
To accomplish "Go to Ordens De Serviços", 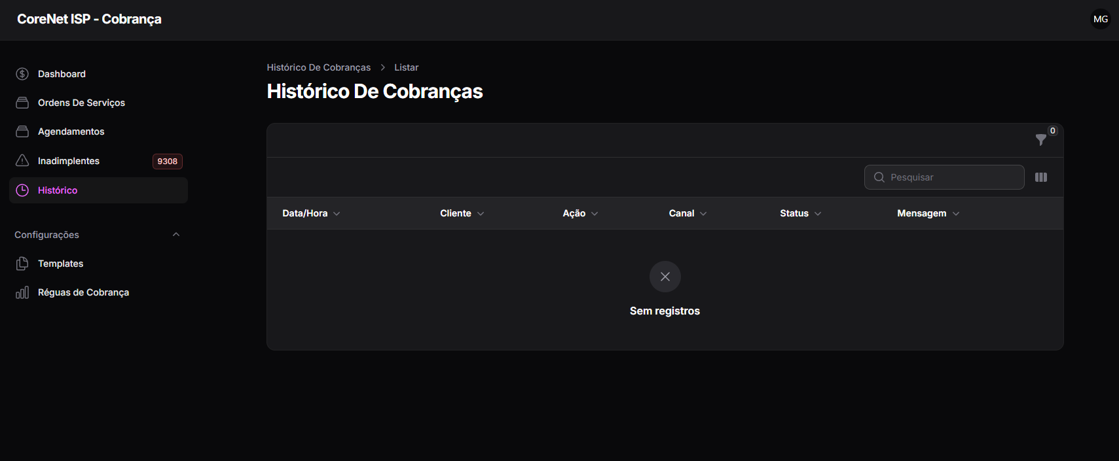I will pos(98,103).
